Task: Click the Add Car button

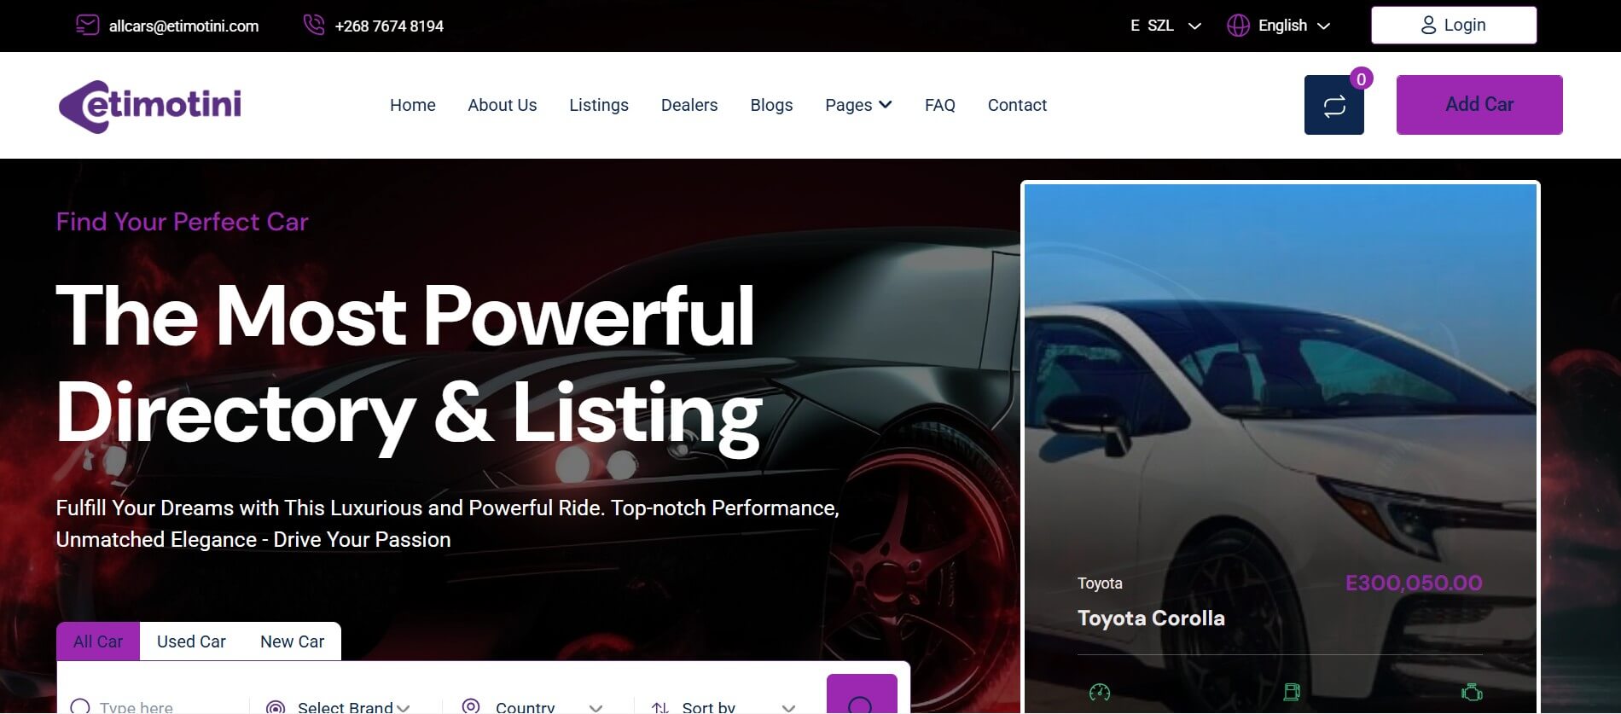Action: tap(1479, 105)
